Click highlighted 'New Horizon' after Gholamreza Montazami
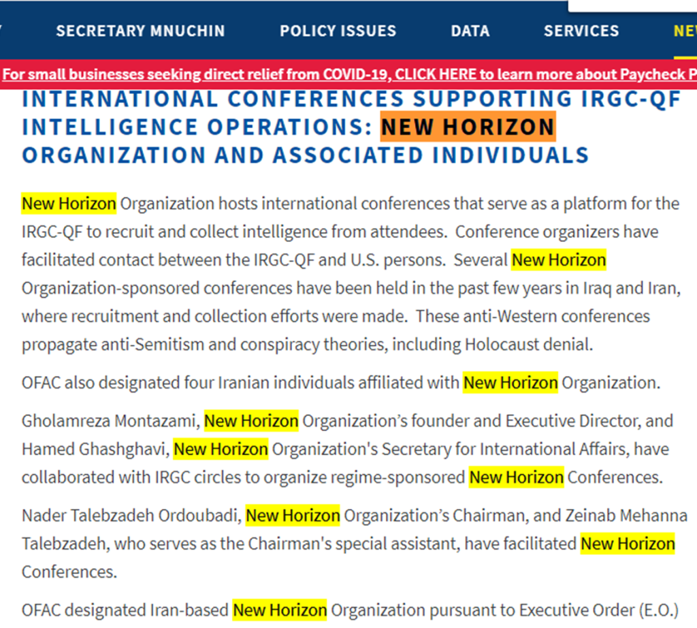The height and width of the screenshot is (628, 697). [251, 421]
